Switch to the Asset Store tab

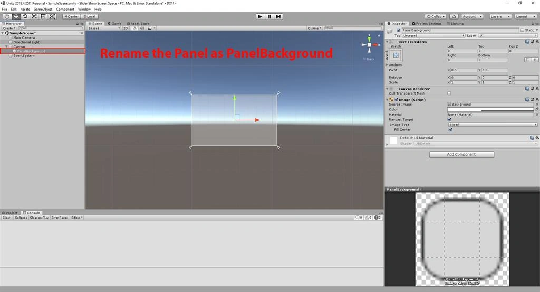(x=138, y=23)
